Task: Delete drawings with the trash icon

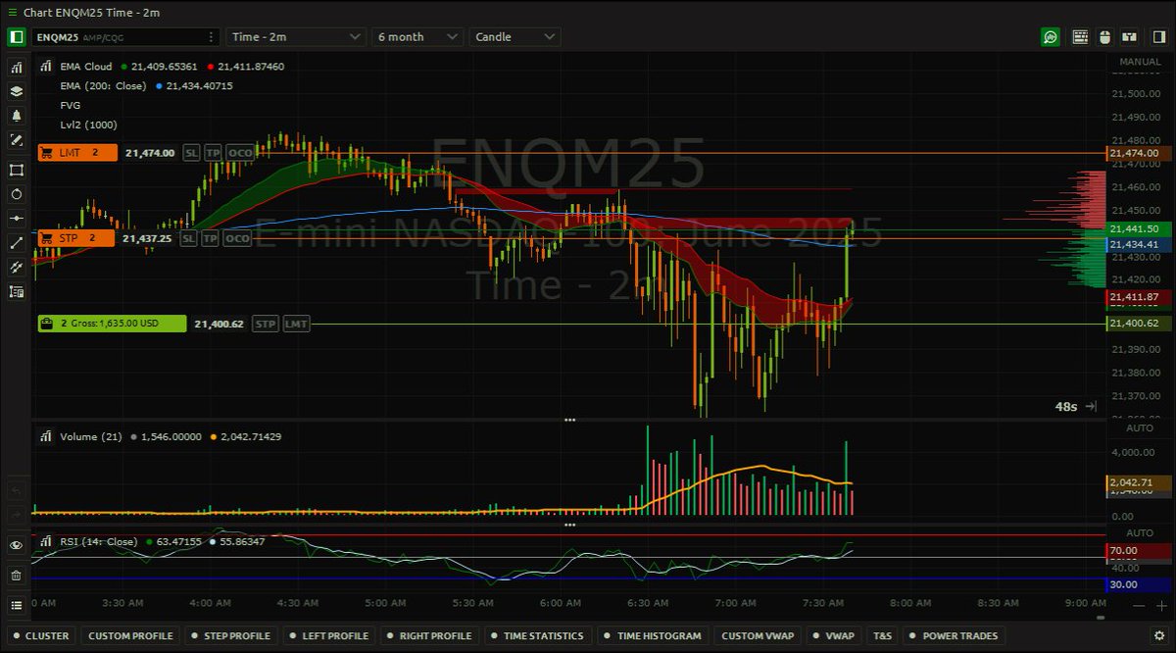Action: pos(16,576)
